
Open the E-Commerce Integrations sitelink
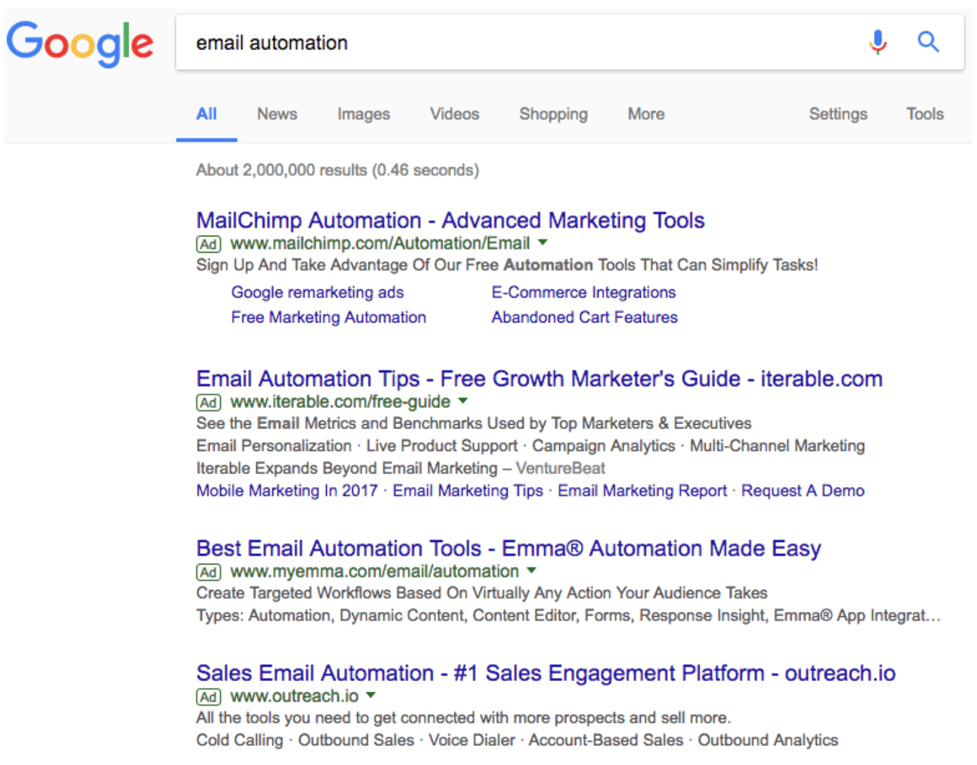[x=584, y=293]
